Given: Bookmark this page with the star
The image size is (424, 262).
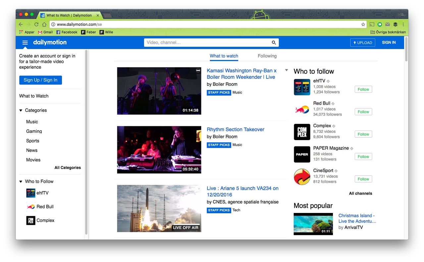Looking at the screenshot, I should [x=363, y=25].
